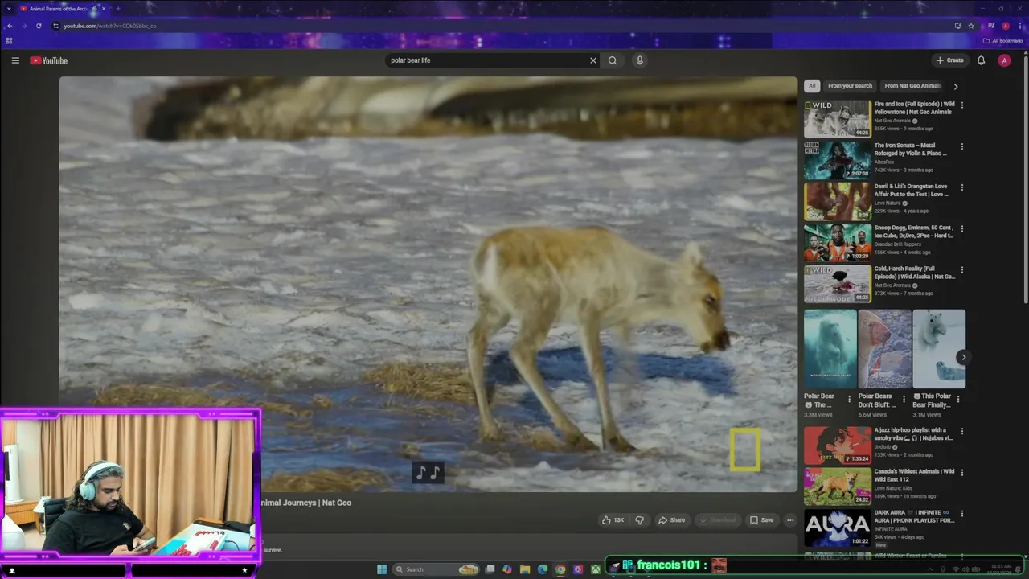Open the Orangutan Love Affair thumbnail
The height and width of the screenshot is (579, 1029).
tap(837, 201)
